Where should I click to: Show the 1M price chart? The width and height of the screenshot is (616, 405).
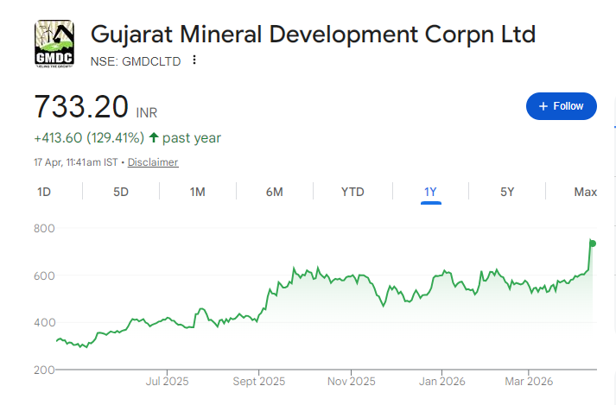pos(197,192)
